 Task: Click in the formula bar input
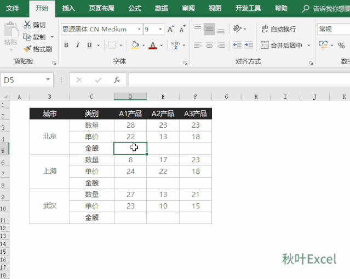coord(239,79)
